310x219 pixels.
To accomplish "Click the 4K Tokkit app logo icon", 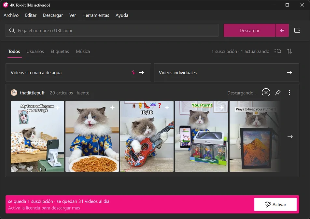I will (5, 5).
